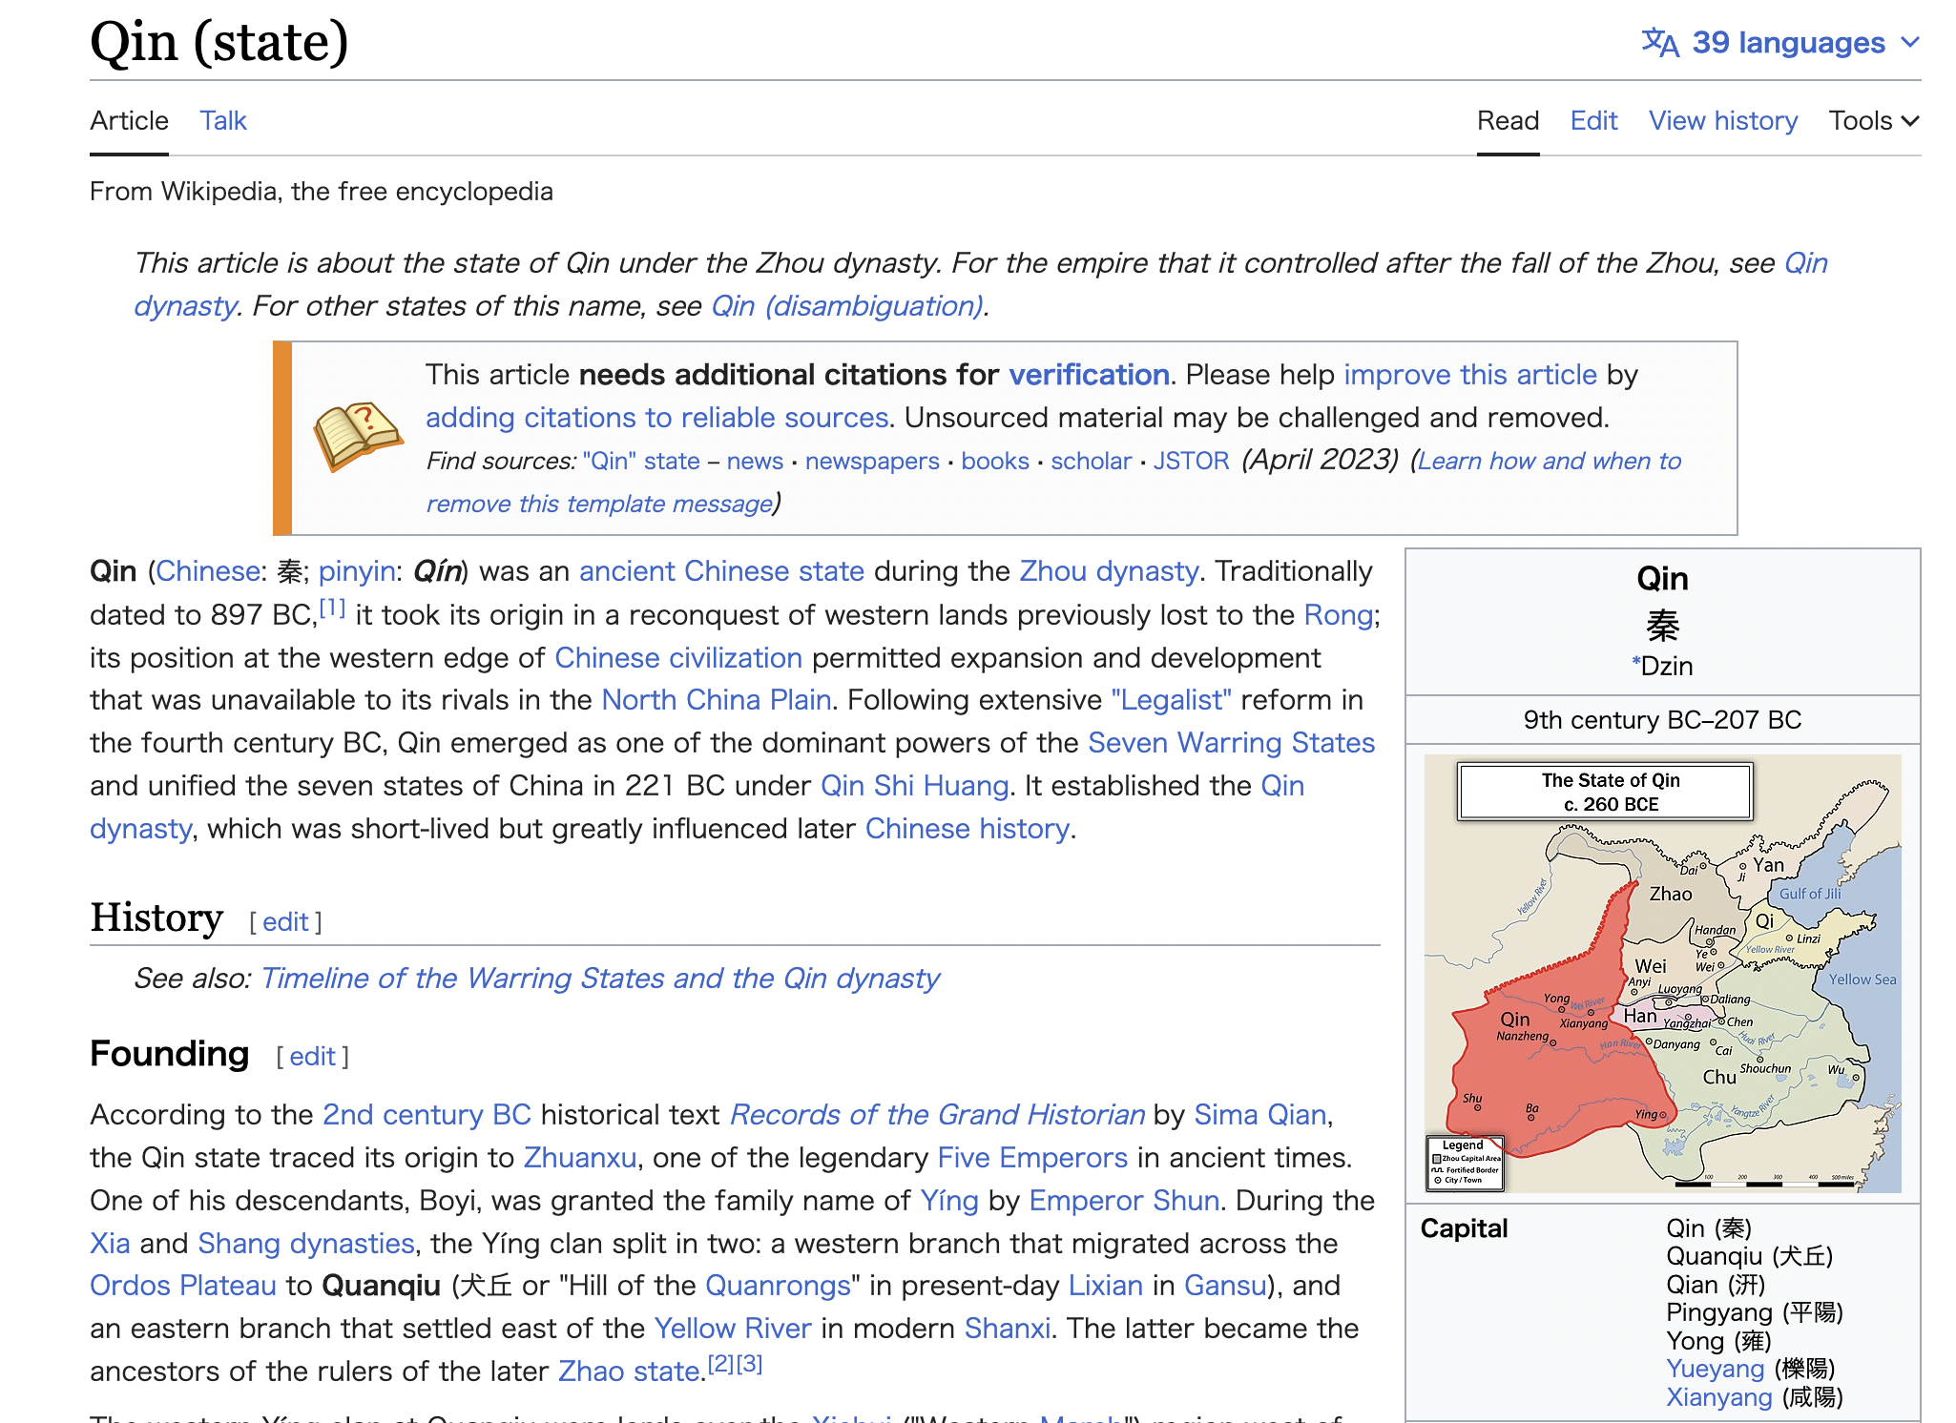Click the "Qin" state find-sources link

tap(641, 461)
